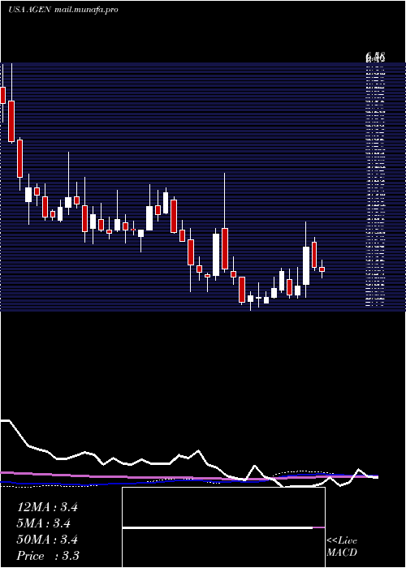
Task: Click the 'USA AGEN mail.munafa.pro' chart title
Action: tap(63, 10)
